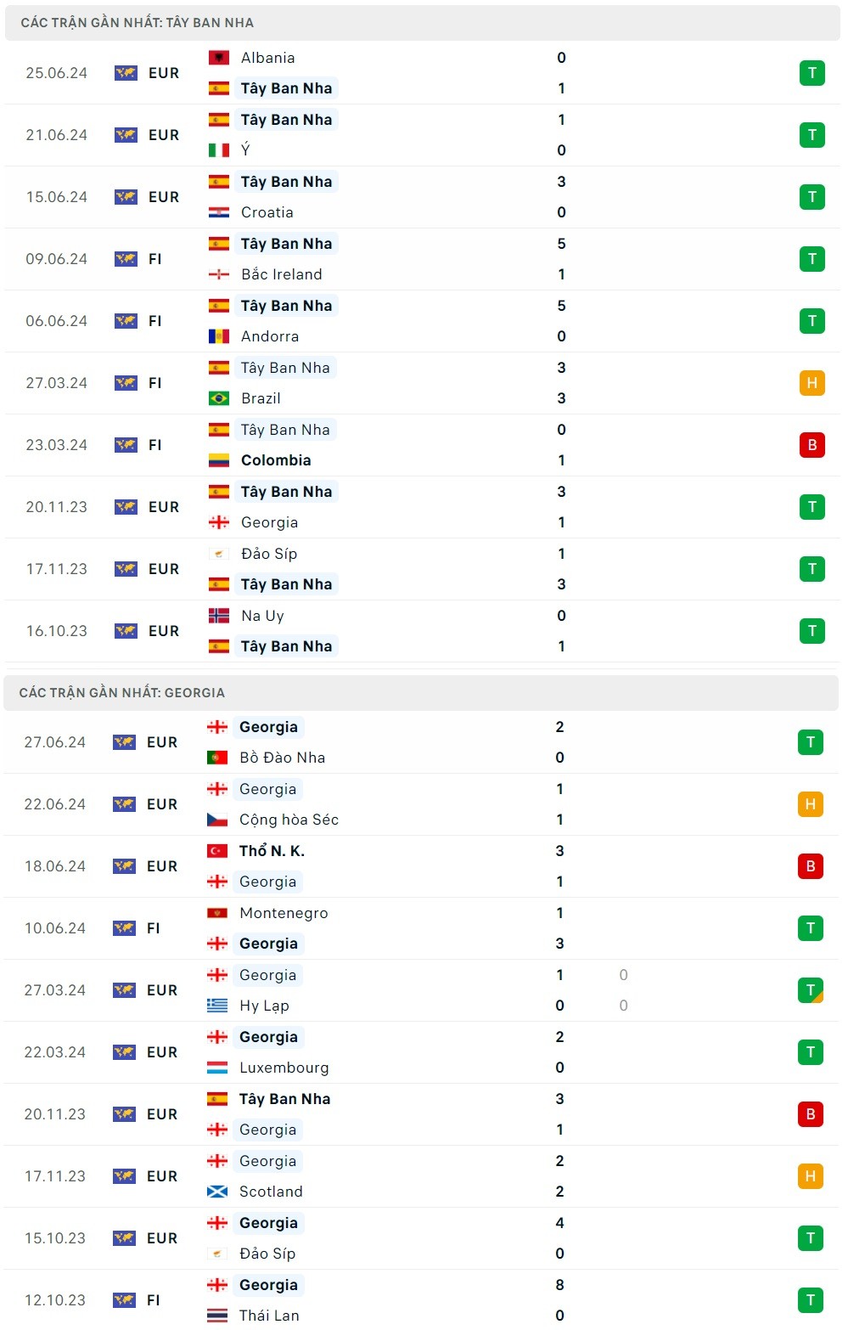Open the Montenegro team link
Screen dimensions: 848x1330
coord(284,913)
